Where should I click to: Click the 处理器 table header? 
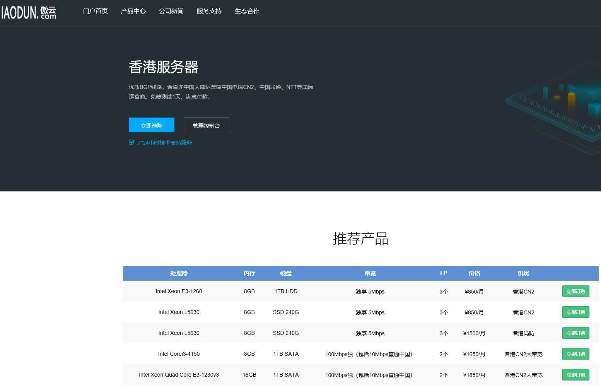[x=179, y=273]
